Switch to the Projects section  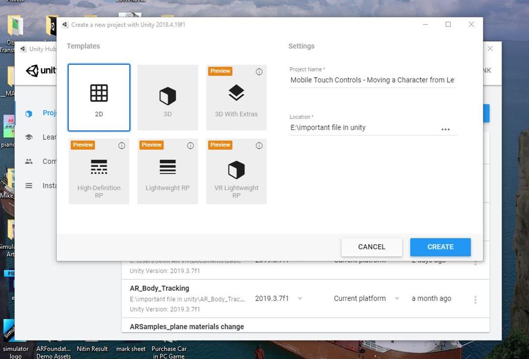click(x=29, y=113)
